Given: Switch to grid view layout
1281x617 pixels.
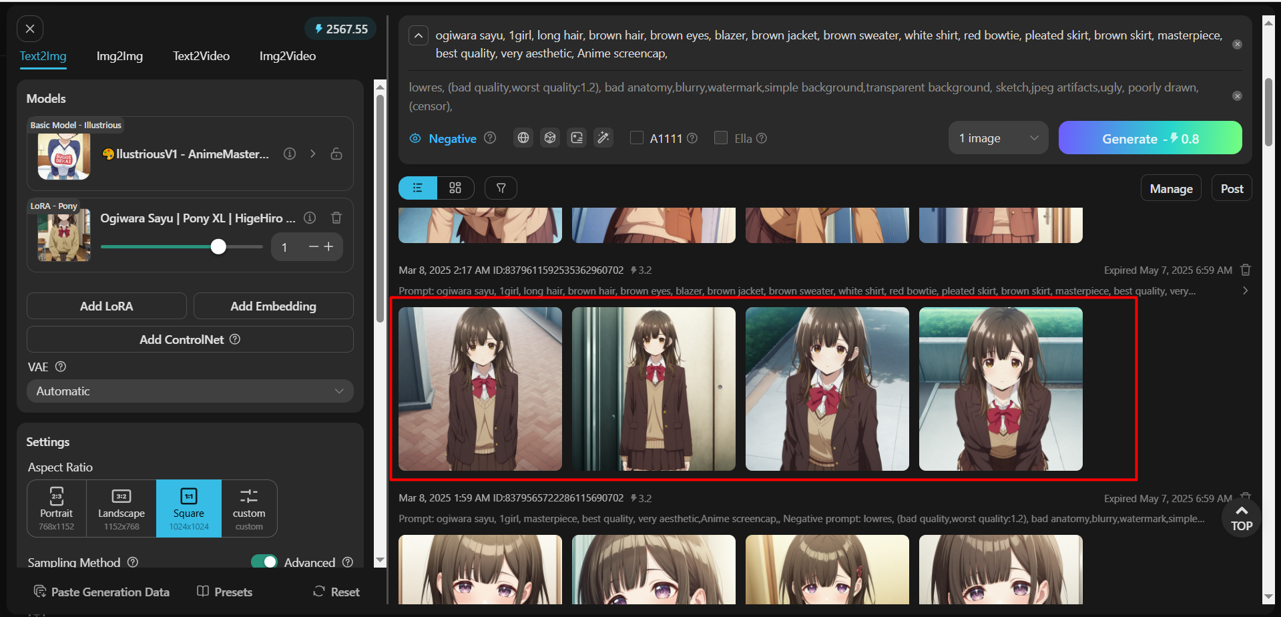Looking at the screenshot, I should click(x=455, y=188).
